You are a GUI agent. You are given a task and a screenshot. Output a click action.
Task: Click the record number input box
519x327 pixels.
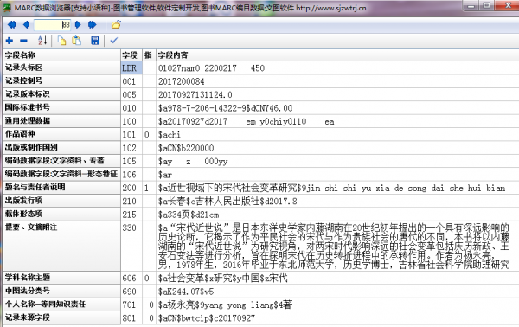(52, 24)
